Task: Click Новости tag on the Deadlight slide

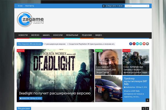Action: point(21,51)
